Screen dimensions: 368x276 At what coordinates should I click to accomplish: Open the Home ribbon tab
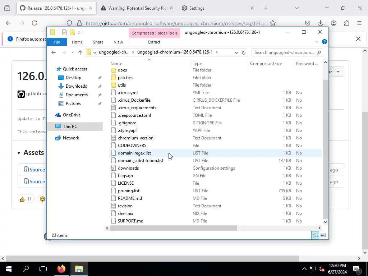pos(77,42)
